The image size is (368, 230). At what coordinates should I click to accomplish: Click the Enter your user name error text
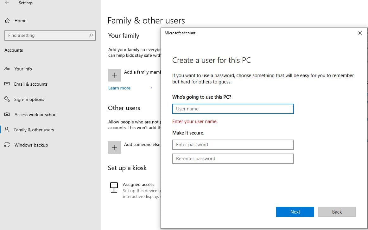[195, 122]
